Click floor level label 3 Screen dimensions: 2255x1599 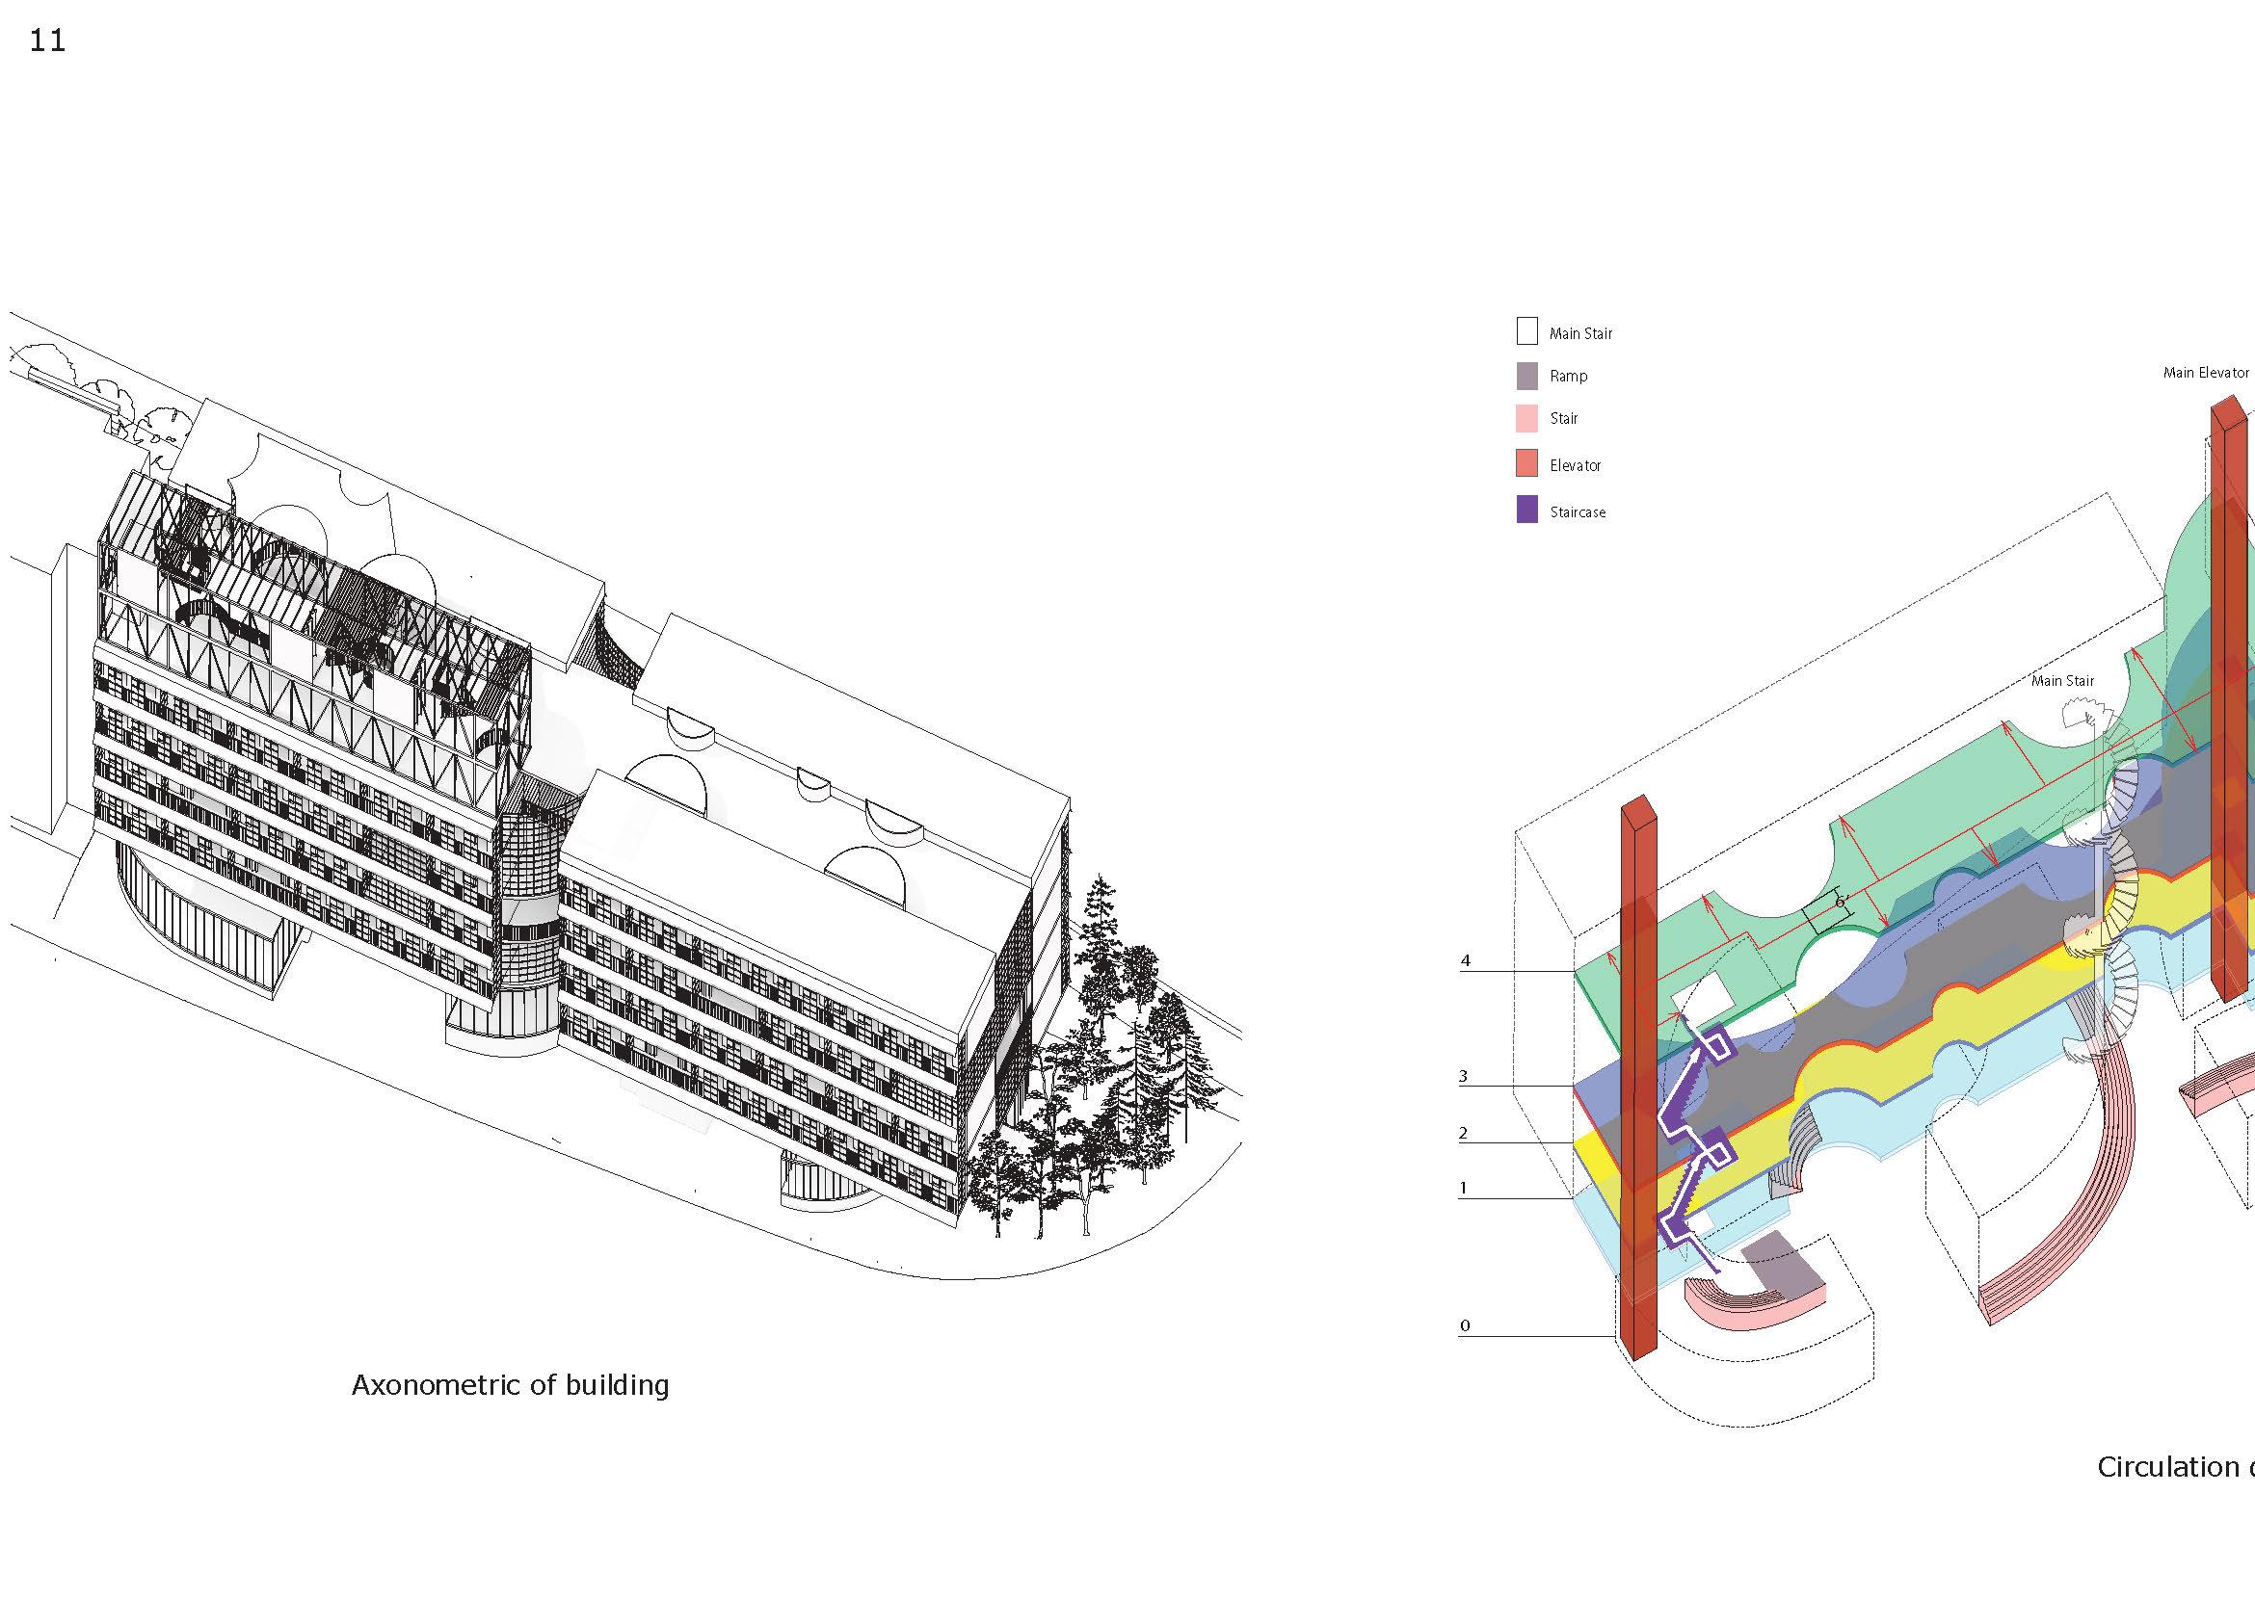(1464, 1076)
